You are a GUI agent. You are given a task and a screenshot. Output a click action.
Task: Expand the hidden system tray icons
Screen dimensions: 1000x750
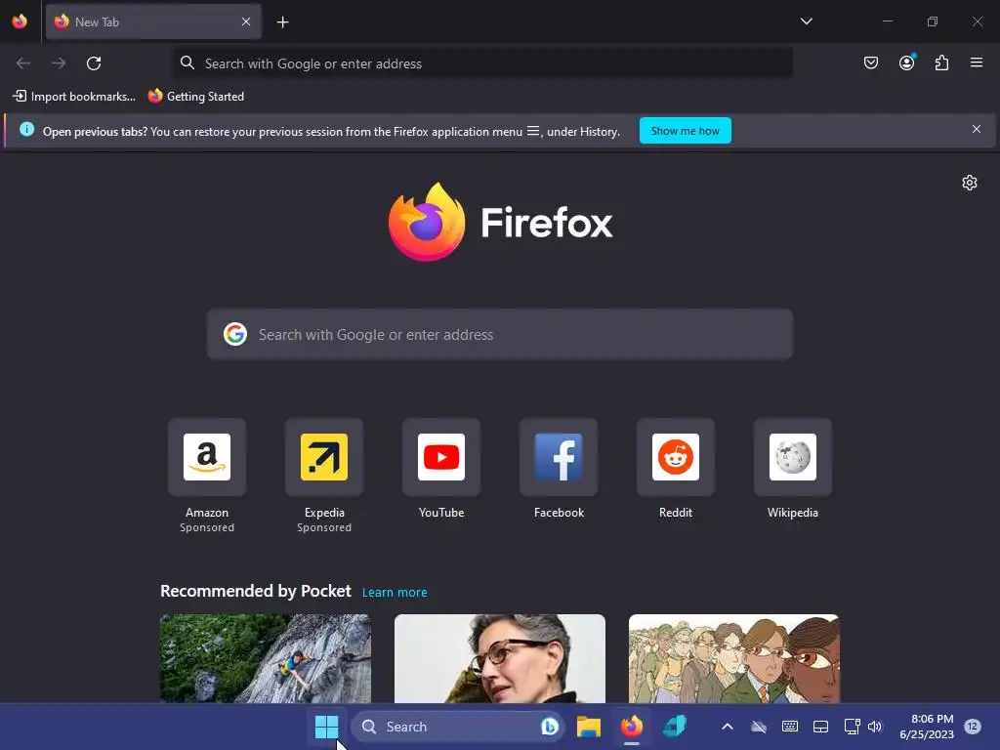pos(727,727)
